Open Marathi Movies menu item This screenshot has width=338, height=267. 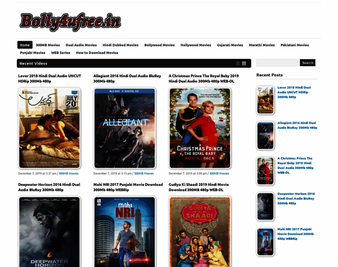[x=262, y=45]
